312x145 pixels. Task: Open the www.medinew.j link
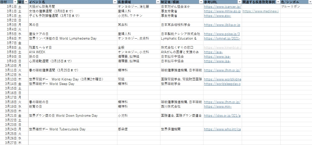(261, 11)
